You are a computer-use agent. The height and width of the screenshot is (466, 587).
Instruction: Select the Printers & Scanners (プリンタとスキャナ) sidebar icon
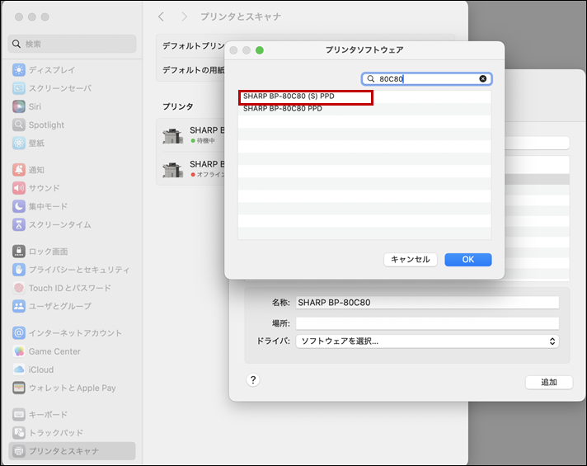(x=19, y=451)
